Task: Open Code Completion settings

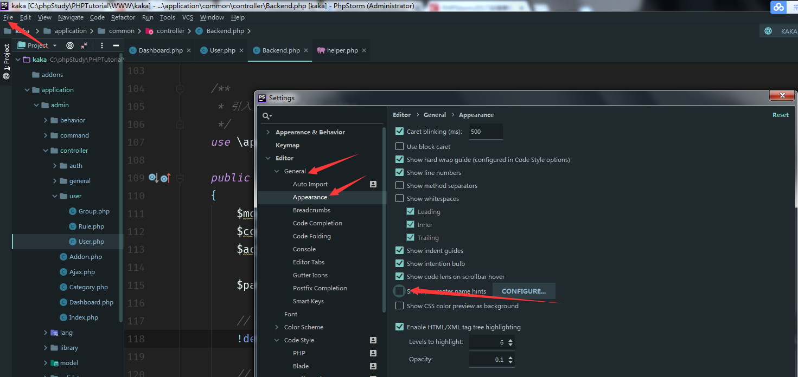Action: (317, 223)
